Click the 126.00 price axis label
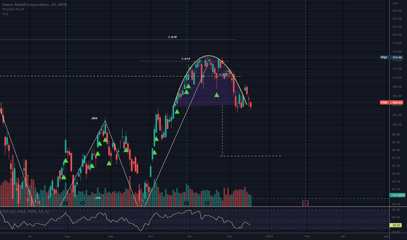Image resolution: width=407 pixels, height=240 pixels. [397, 11]
